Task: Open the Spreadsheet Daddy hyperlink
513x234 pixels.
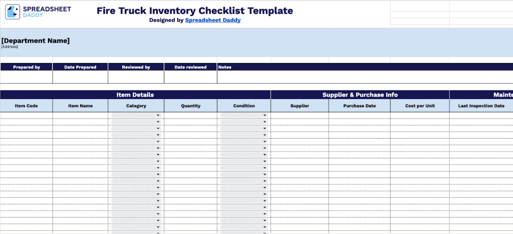Action: click(212, 20)
